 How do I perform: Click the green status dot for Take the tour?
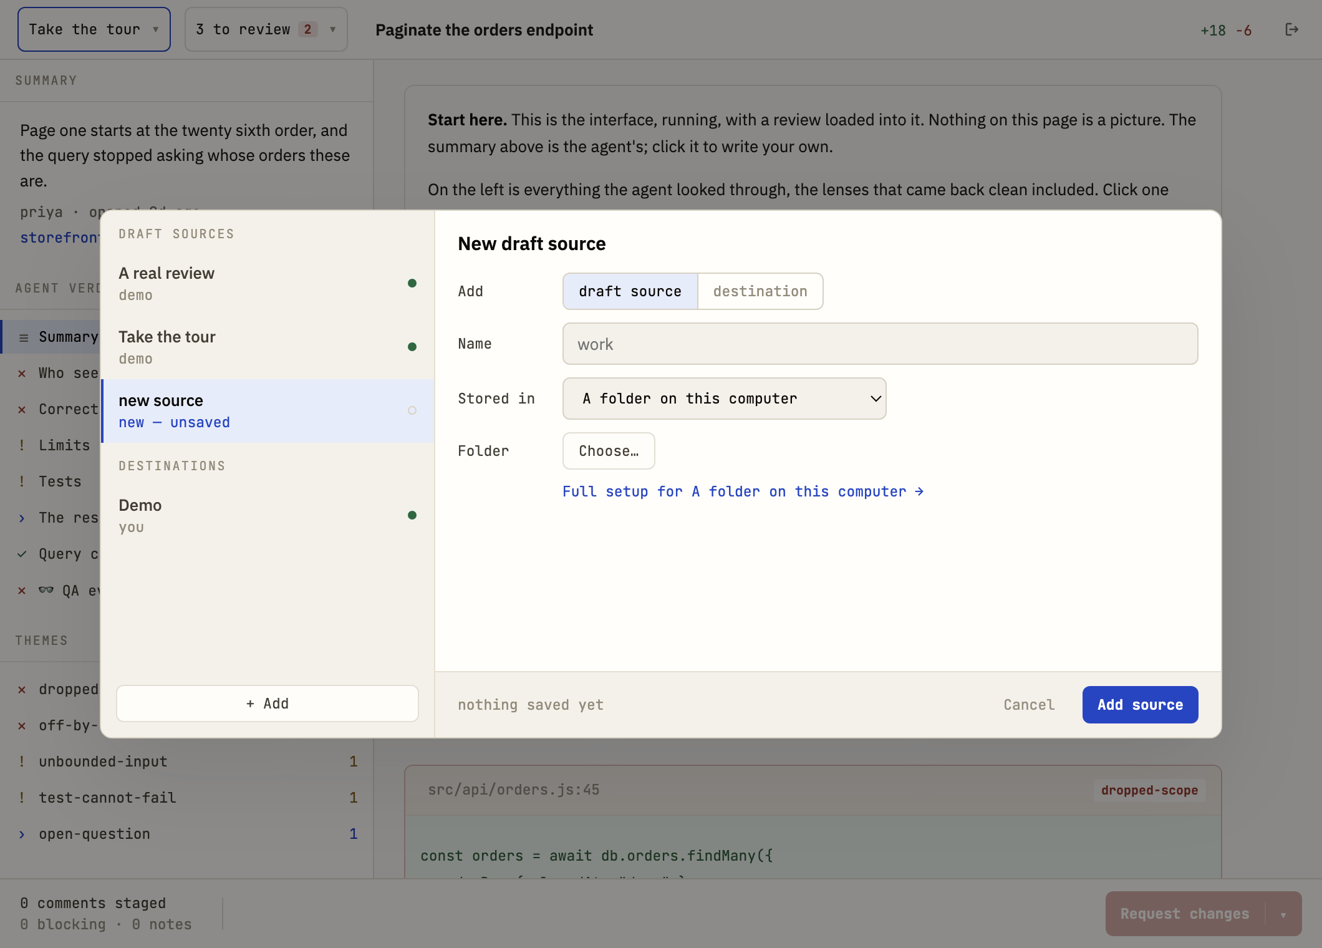click(412, 347)
